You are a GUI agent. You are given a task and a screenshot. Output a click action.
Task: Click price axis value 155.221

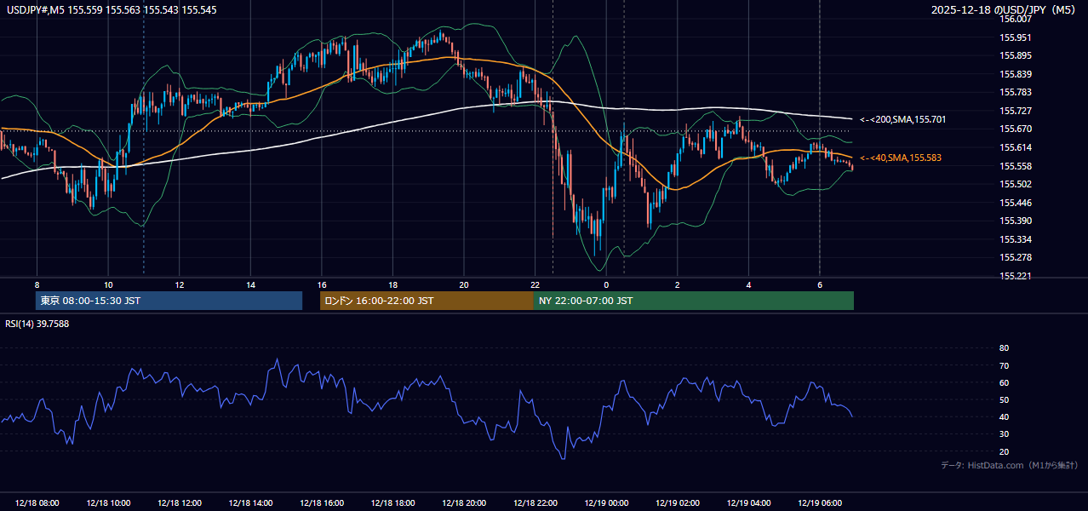1015,276
